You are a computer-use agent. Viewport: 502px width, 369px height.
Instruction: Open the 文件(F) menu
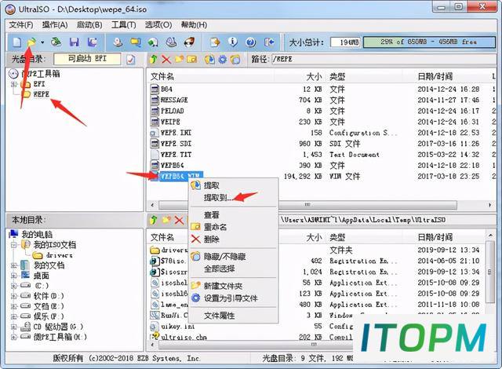click(x=21, y=24)
